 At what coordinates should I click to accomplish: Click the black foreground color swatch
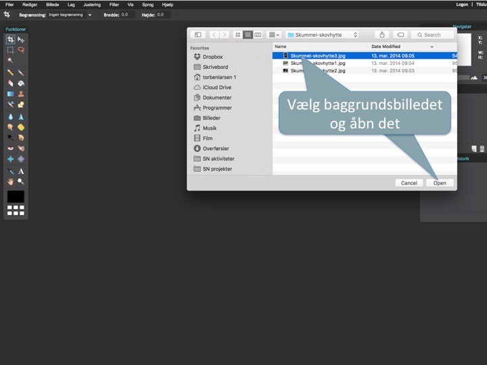(x=16, y=196)
